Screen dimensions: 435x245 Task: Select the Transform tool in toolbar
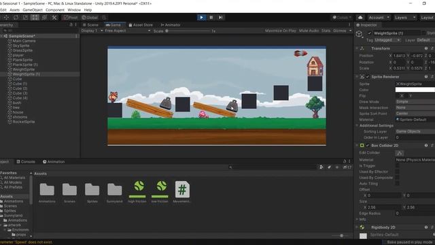44,18
